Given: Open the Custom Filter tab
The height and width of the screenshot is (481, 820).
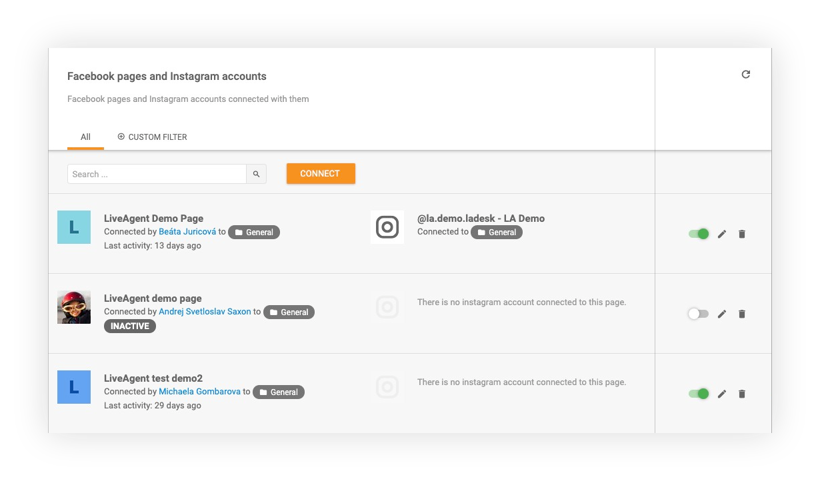Looking at the screenshot, I should [152, 137].
